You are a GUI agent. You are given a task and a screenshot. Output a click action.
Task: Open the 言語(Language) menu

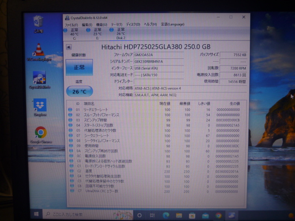click(172, 24)
